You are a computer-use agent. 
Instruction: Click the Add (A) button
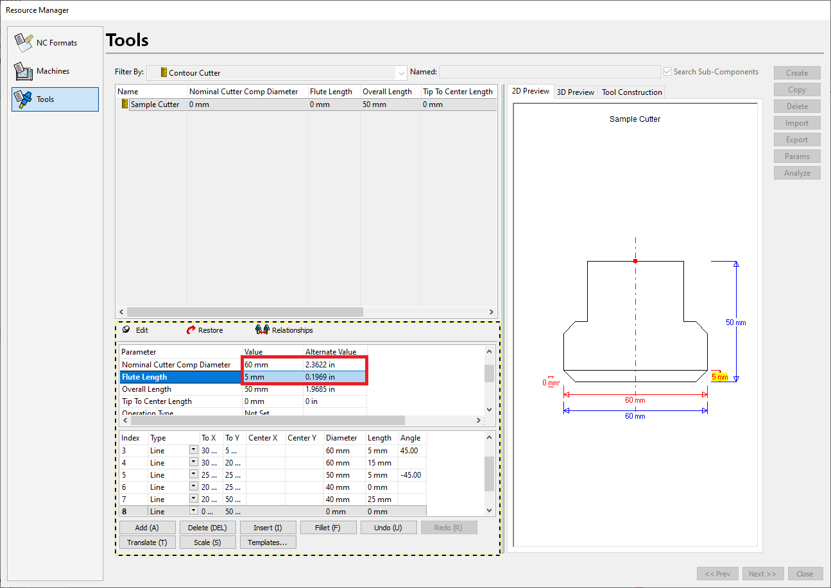pyautogui.click(x=147, y=528)
